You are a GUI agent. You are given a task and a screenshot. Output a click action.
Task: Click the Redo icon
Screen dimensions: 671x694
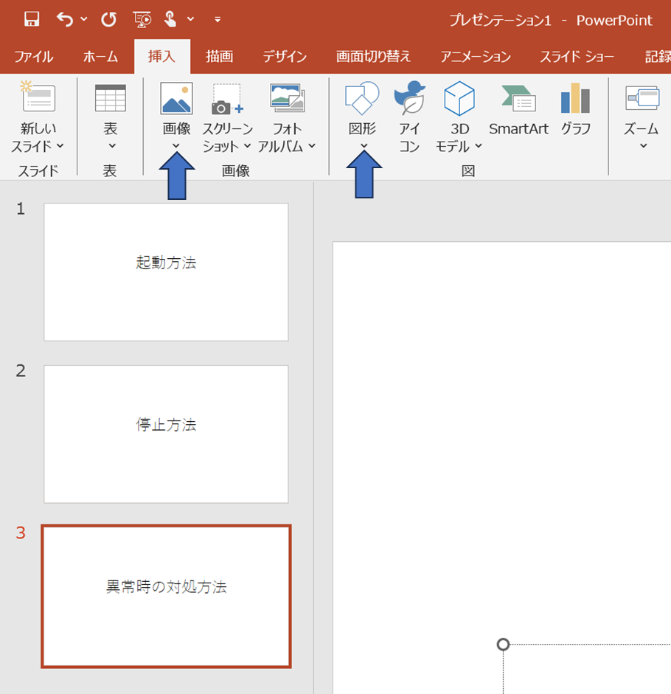[x=109, y=19]
